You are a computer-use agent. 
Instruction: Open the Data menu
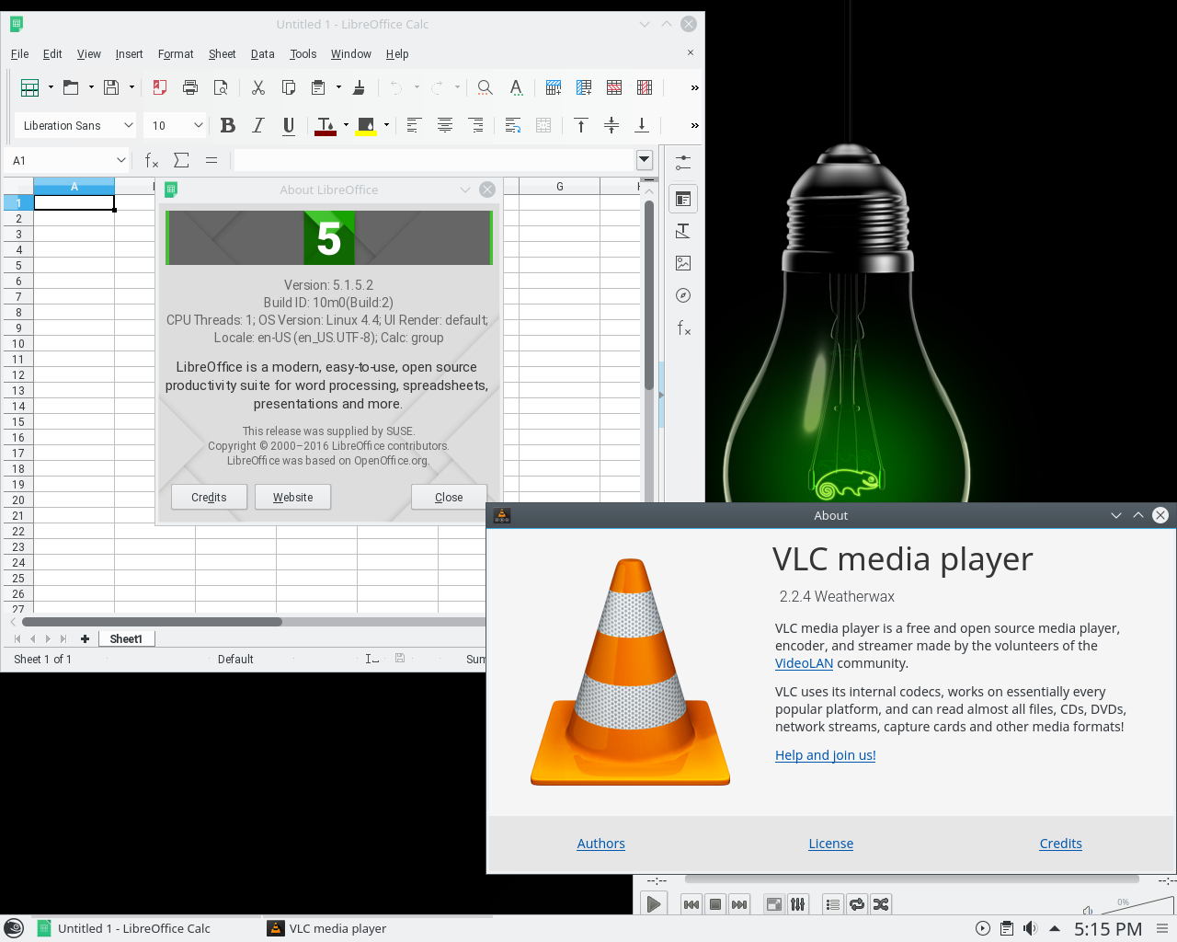263,54
